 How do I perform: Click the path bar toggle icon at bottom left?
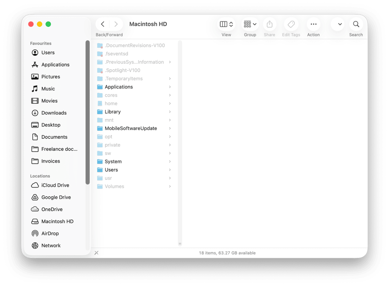[x=96, y=253]
